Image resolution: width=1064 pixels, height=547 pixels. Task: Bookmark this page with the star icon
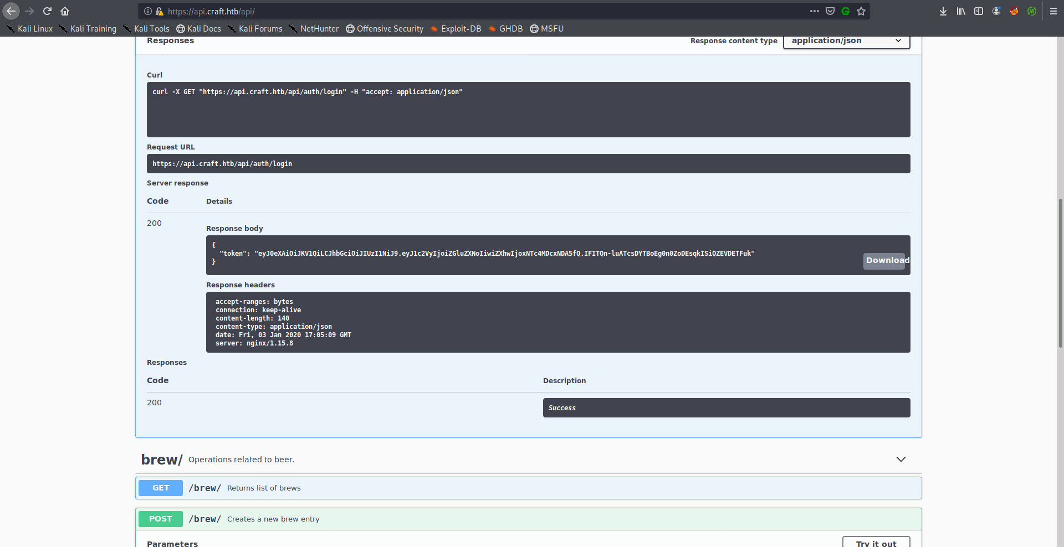click(861, 11)
